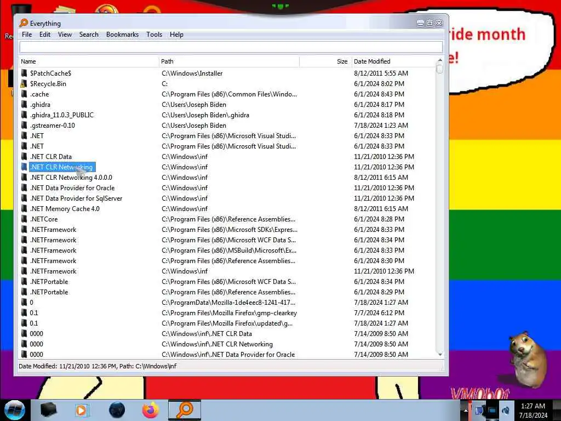Click path ending MSBuild\Microsoft\Ex...

(228, 250)
